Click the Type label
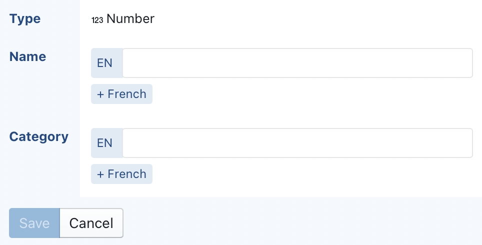482x245 pixels. (x=25, y=19)
